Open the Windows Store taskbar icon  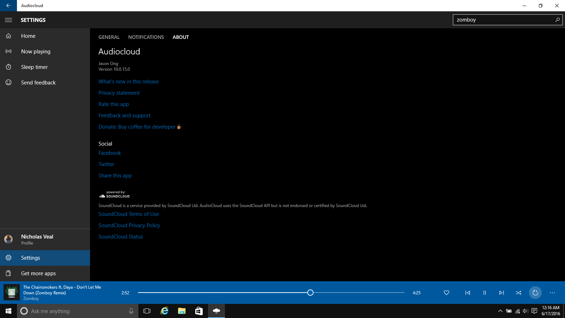coord(199,311)
